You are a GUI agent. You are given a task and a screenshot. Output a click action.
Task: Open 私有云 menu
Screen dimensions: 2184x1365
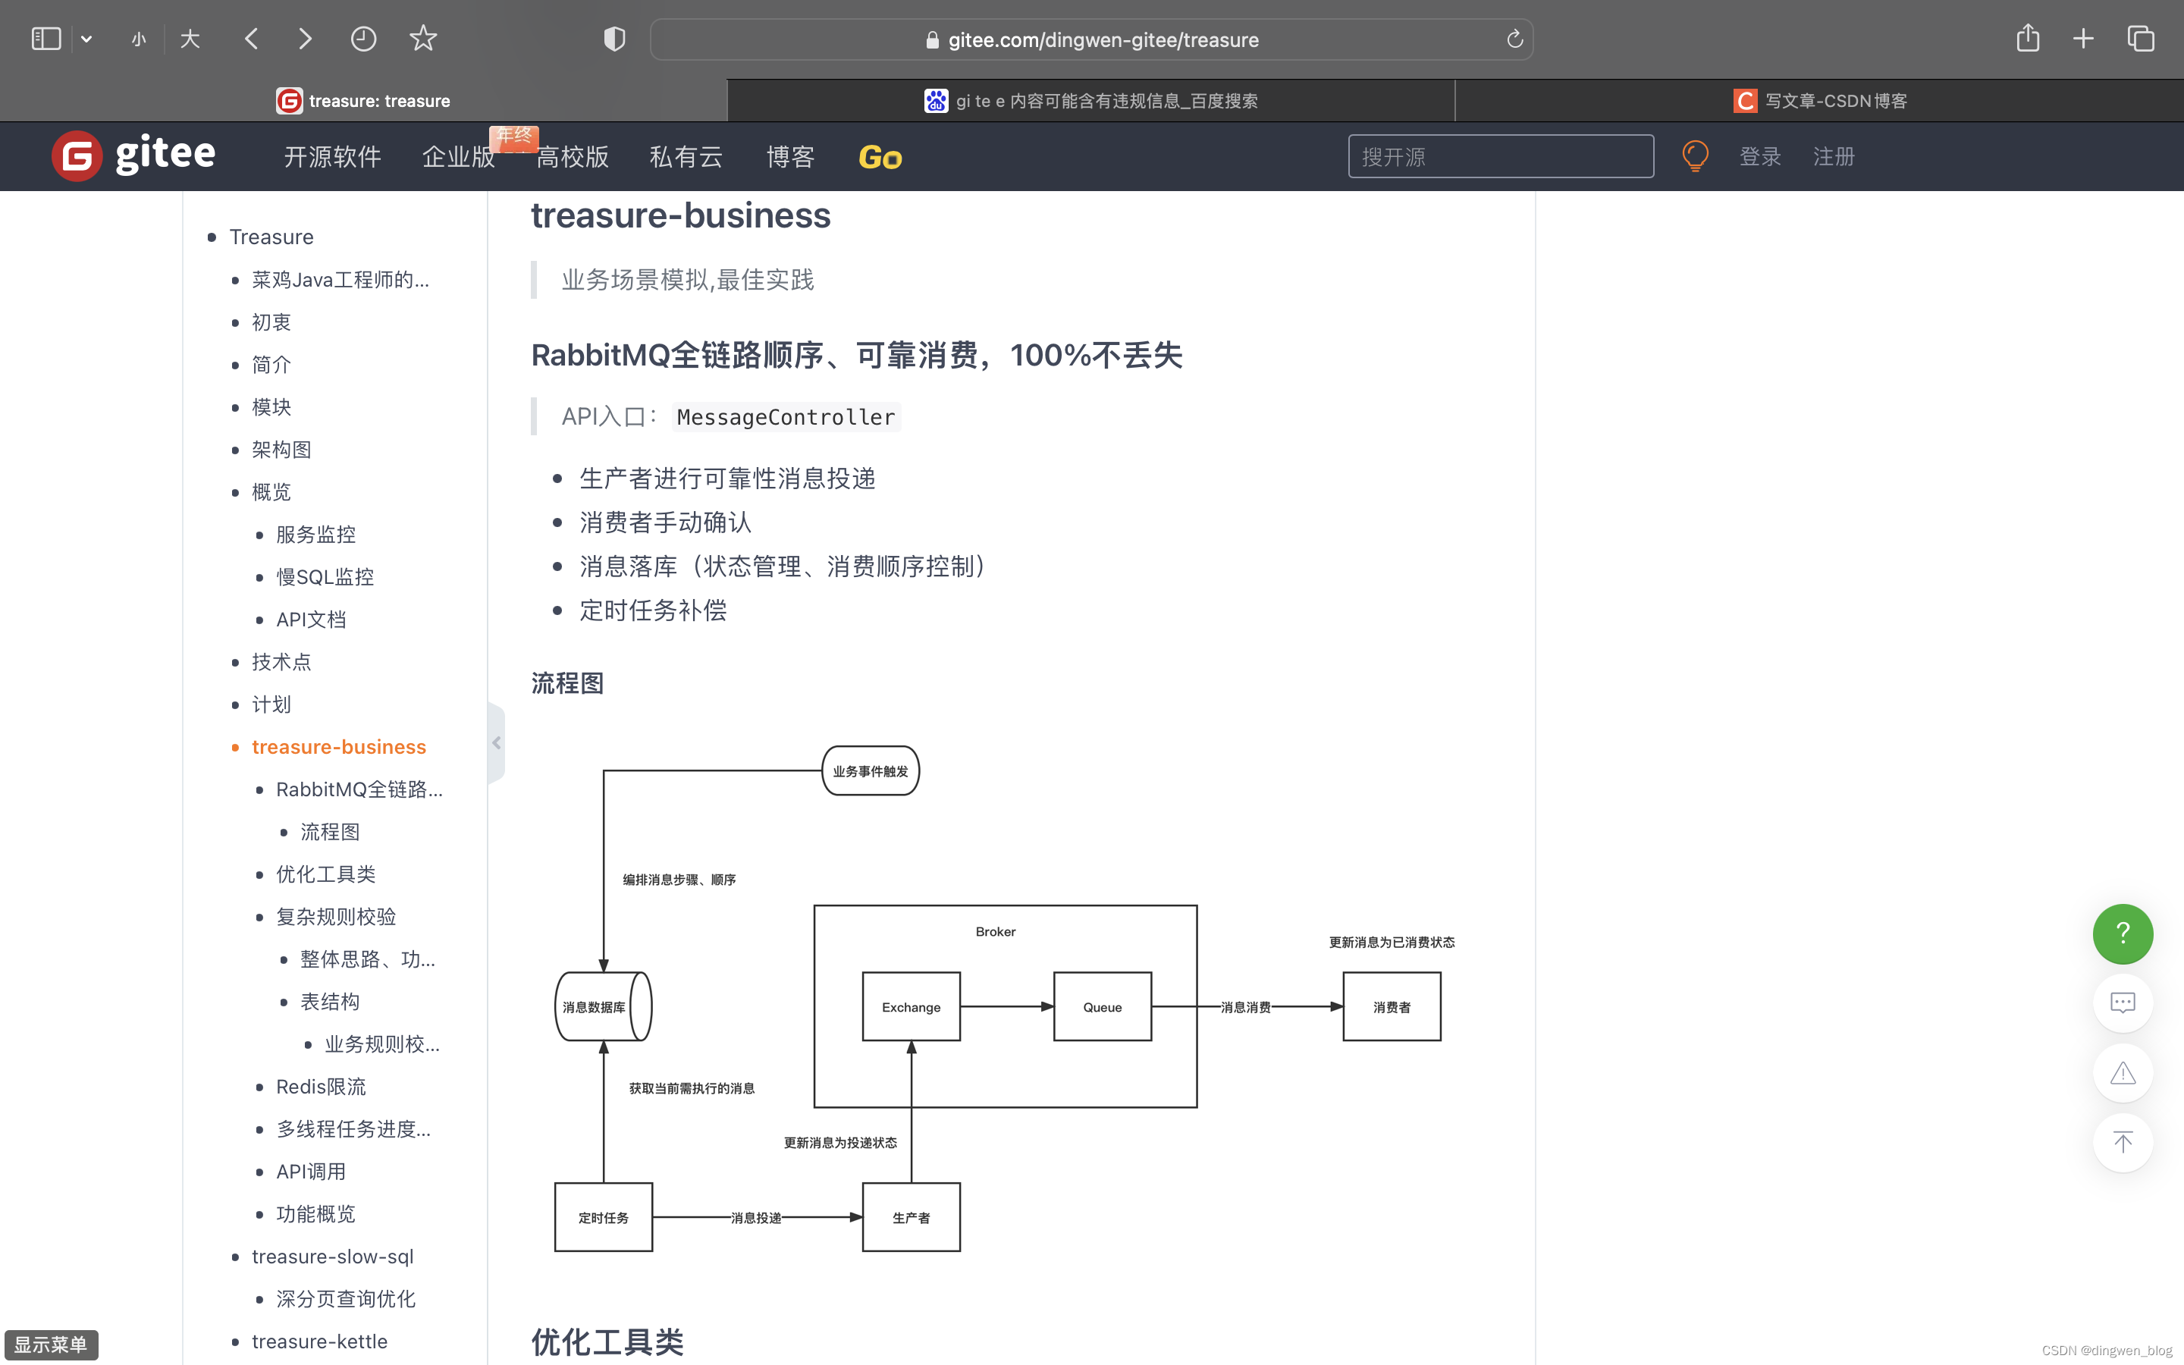point(686,157)
